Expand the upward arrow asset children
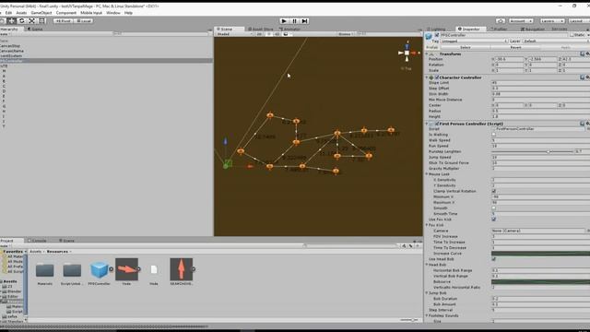The image size is (590, 332). pos(194,269)
